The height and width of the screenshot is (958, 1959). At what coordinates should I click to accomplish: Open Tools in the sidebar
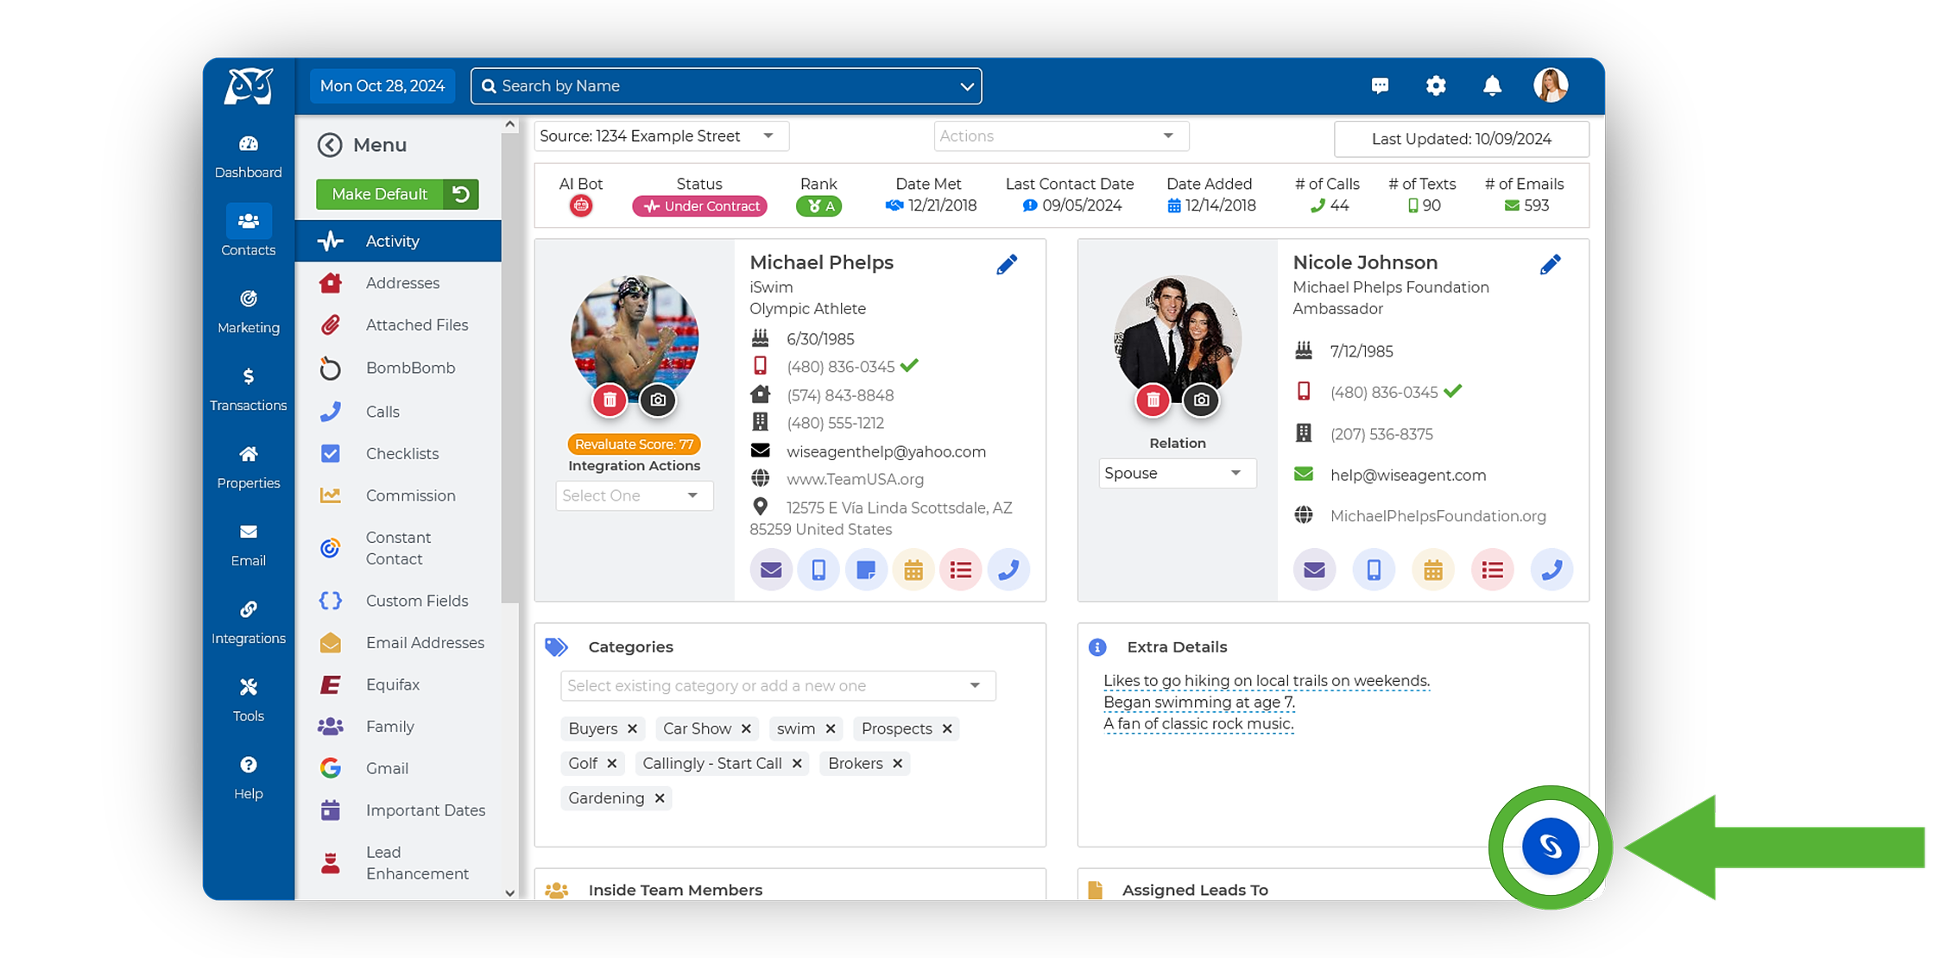(x=249, y=701)
